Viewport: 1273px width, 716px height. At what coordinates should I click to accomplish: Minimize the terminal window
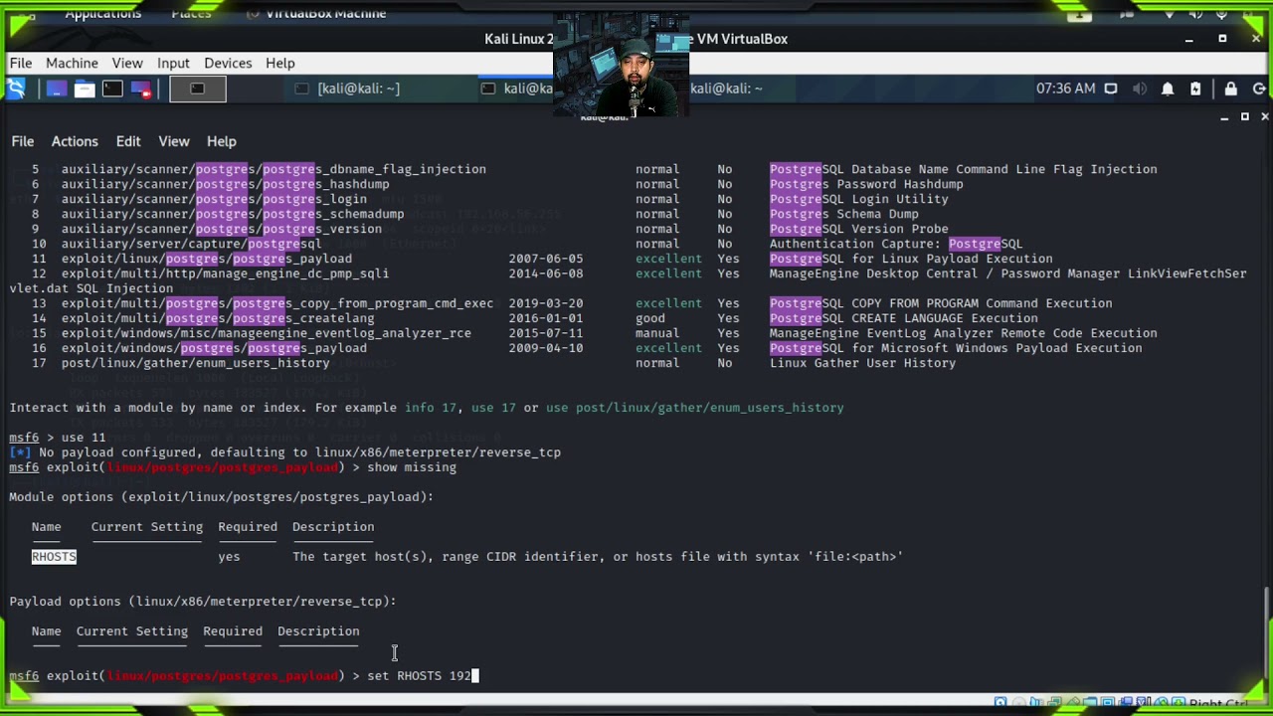pos(1224,117)
